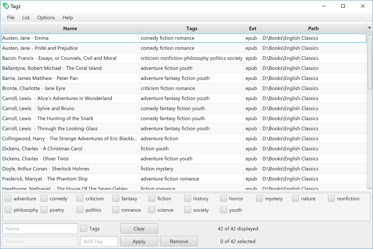Toggle the Tags search checkbox
The width and height of the screenshot is (373, 249).
point(84,228)
